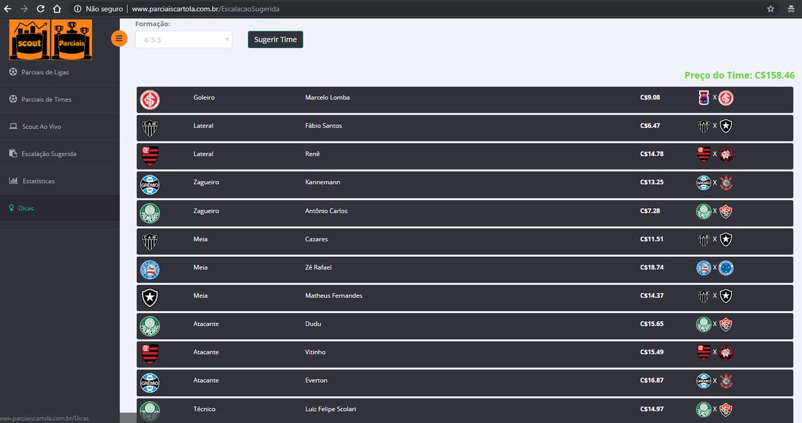Click price C$6.47
The width and height of the screenshot is (802, 423).
[650, 125]
